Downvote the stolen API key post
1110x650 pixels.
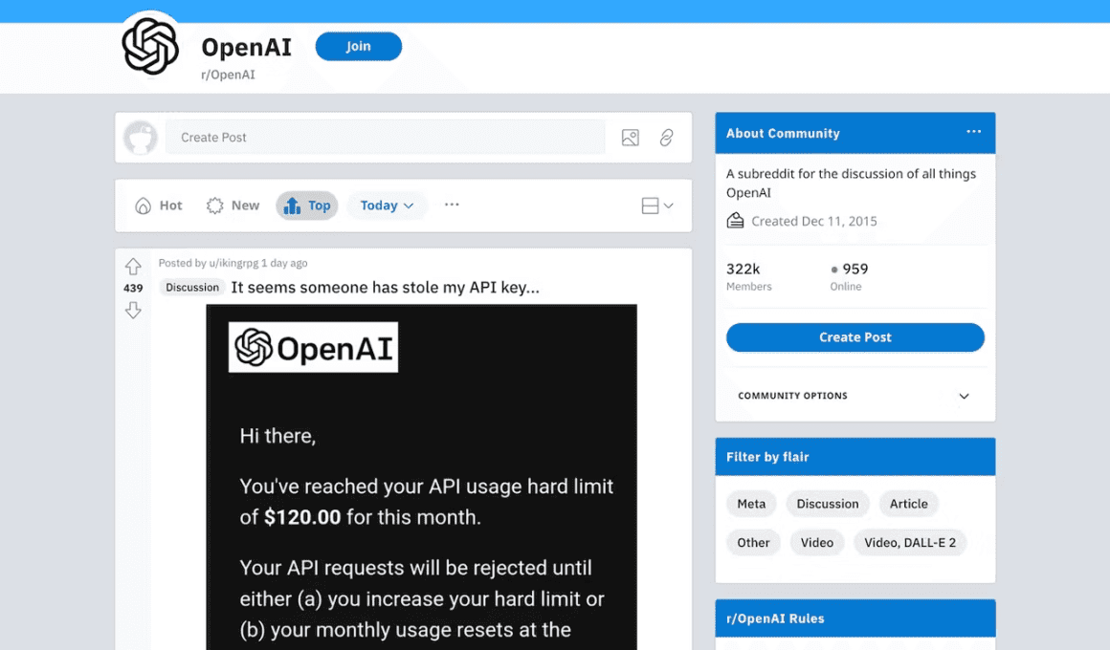click(x=133, y=310)
